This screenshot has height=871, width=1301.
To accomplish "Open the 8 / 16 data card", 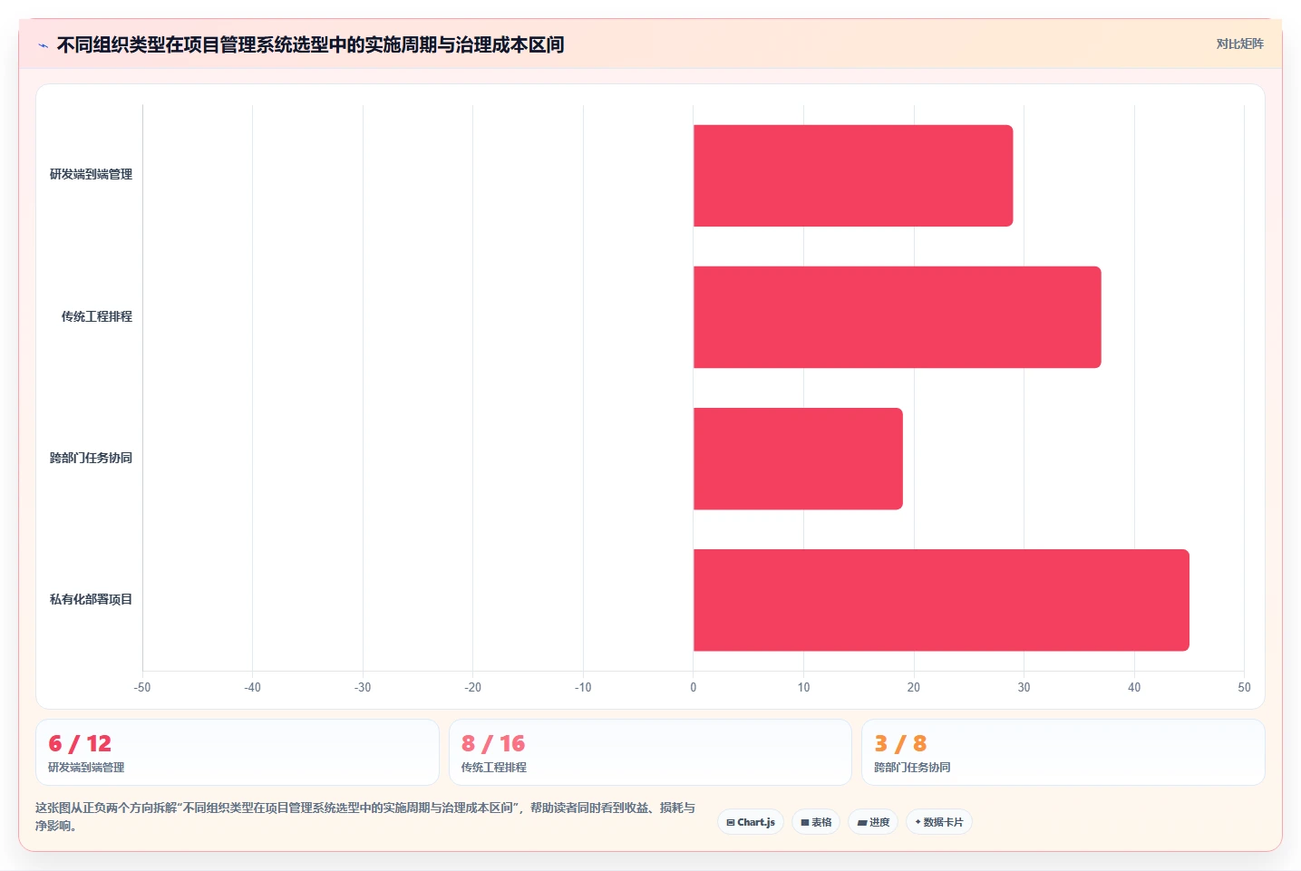I will point(650,752).
